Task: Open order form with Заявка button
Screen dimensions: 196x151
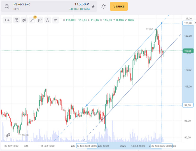Action: pyautogui.click(x=119, y=6)
